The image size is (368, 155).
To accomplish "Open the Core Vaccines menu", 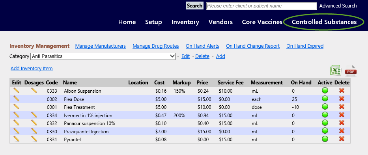I will pos(262,22).
